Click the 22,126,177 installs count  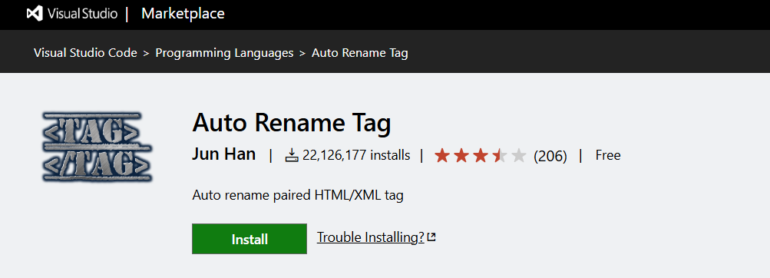[x=356, y=156]
